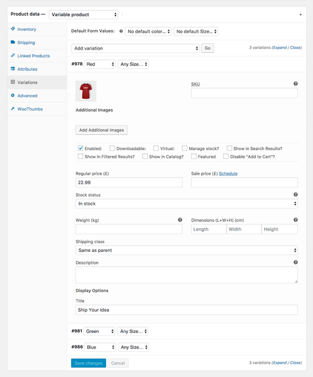Click the red t-shirt variation thumbnail
This screenshot has width=313, height=377.
[x=86, y=91]
